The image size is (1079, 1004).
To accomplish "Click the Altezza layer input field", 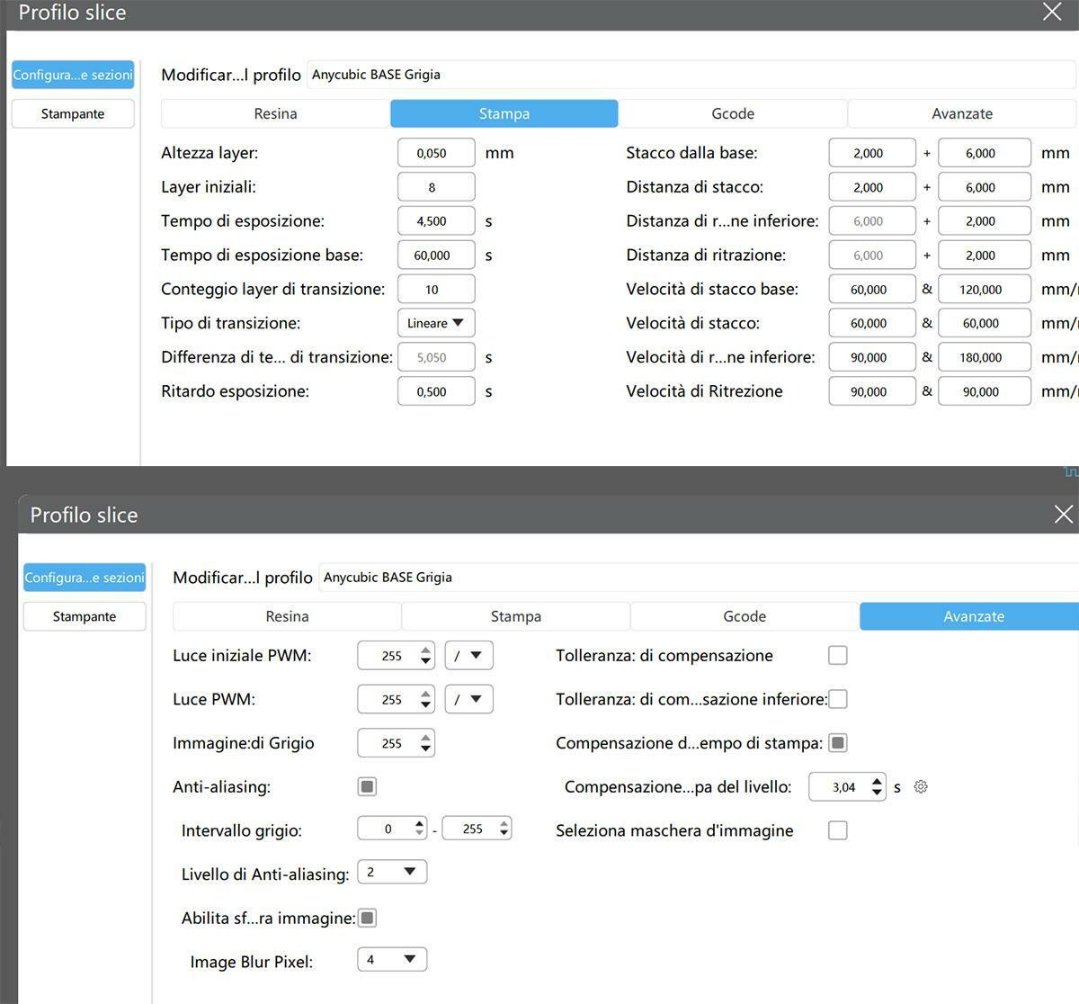I will click(435, 153).
